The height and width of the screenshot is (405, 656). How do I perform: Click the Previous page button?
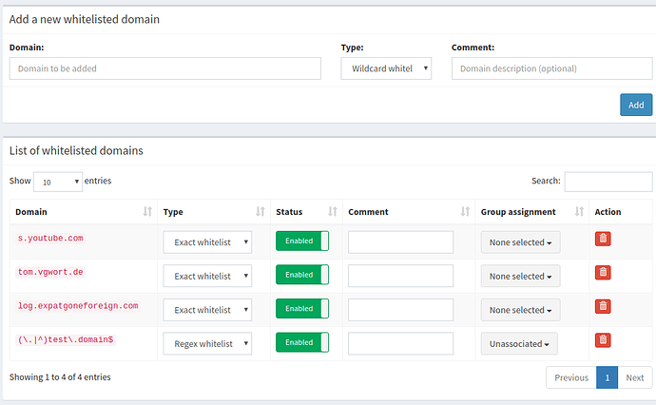tap(571, 377)
